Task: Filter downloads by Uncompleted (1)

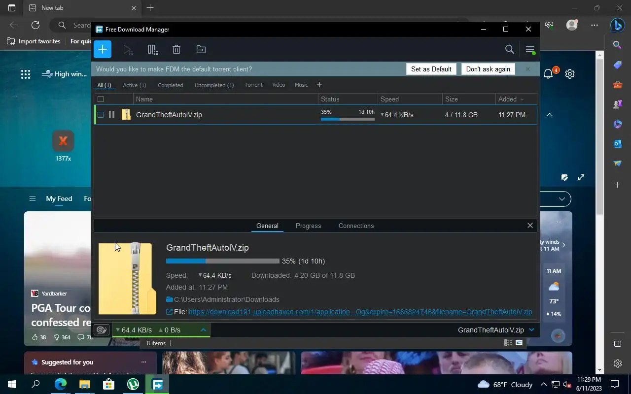Action: point(214,85)
